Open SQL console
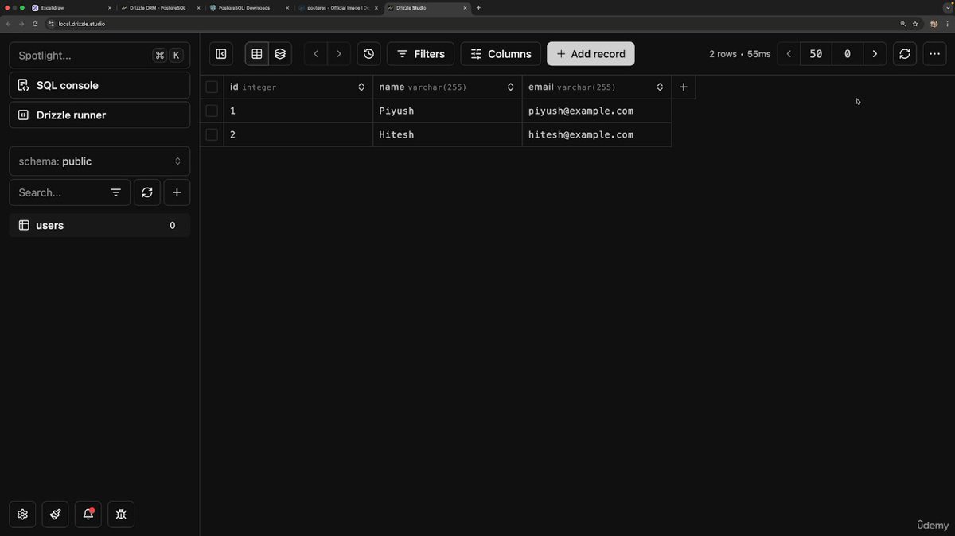The height and width of the screenshot is (536, 955). [99, 85]
